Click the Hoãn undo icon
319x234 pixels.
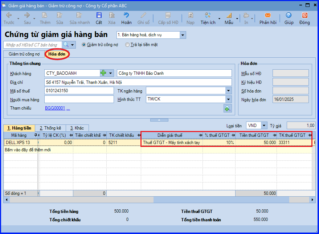click(x=126, y=16)
